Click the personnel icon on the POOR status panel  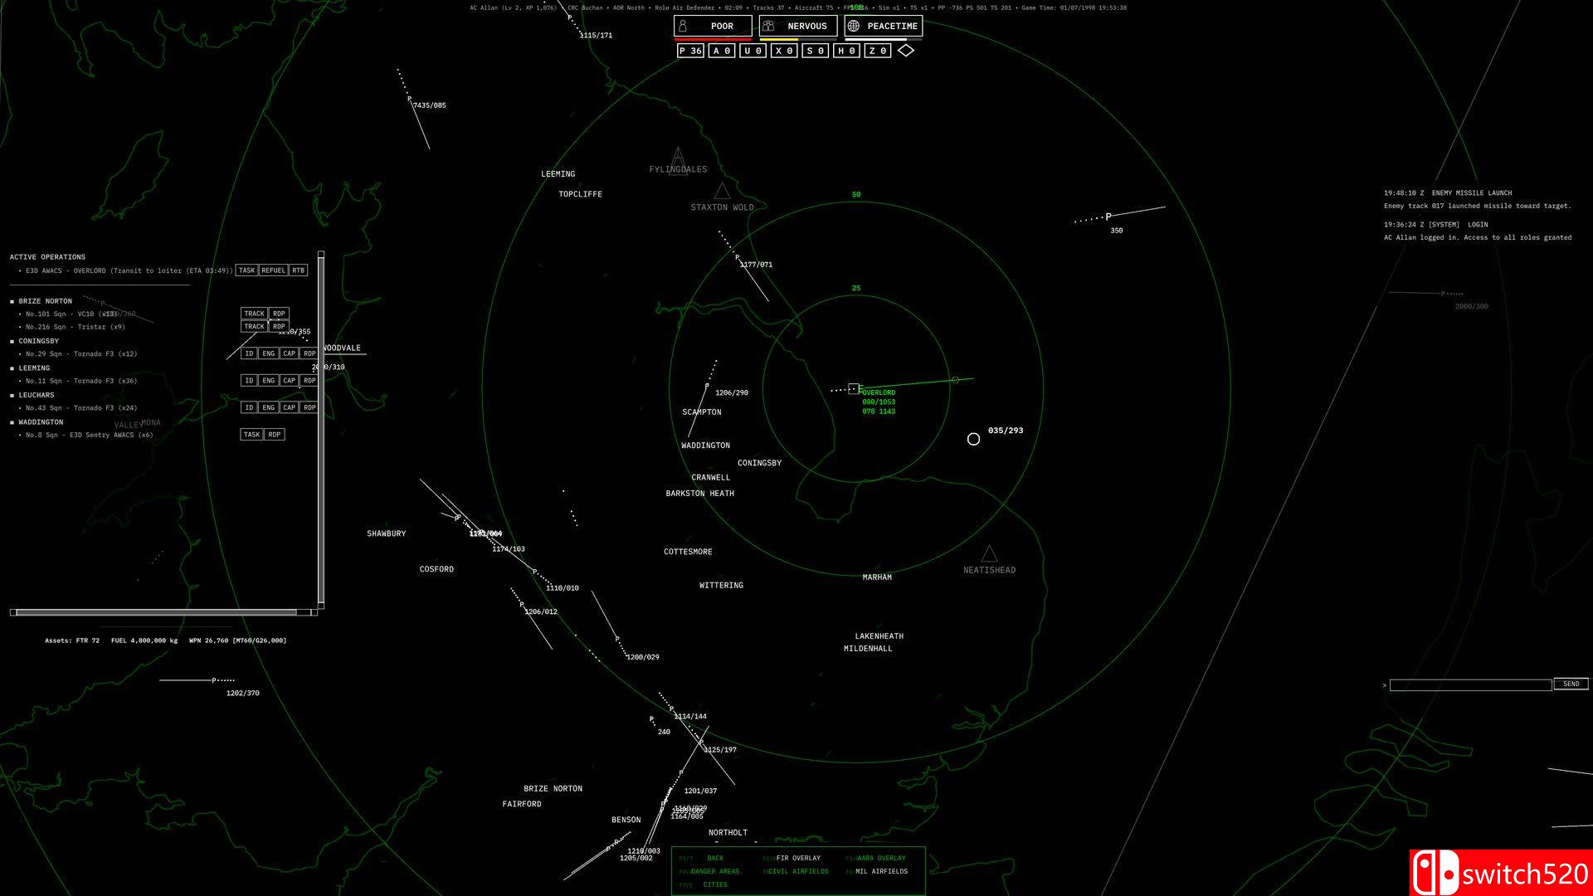[683, 26]
